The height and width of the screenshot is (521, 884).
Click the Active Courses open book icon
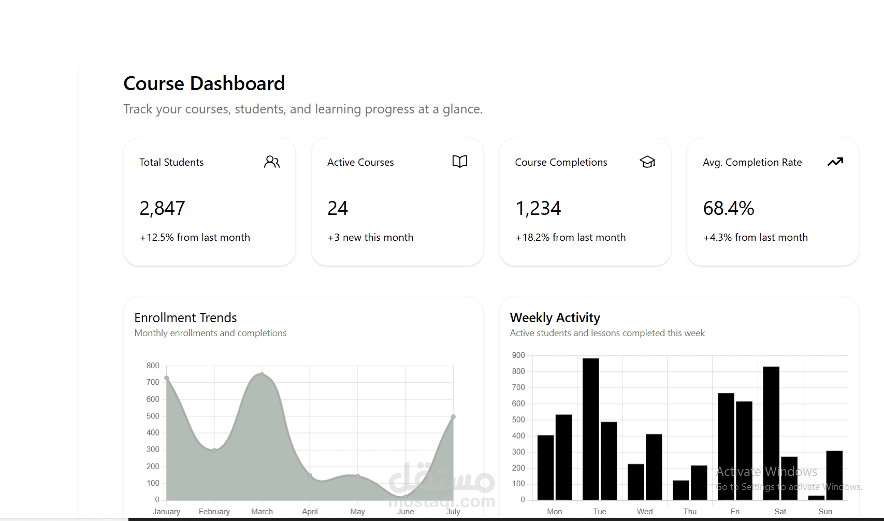point(459,162)
